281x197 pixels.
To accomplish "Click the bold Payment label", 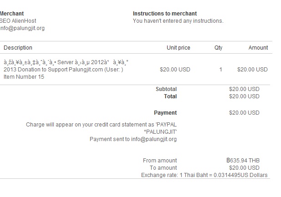I will tap(165, 113).
